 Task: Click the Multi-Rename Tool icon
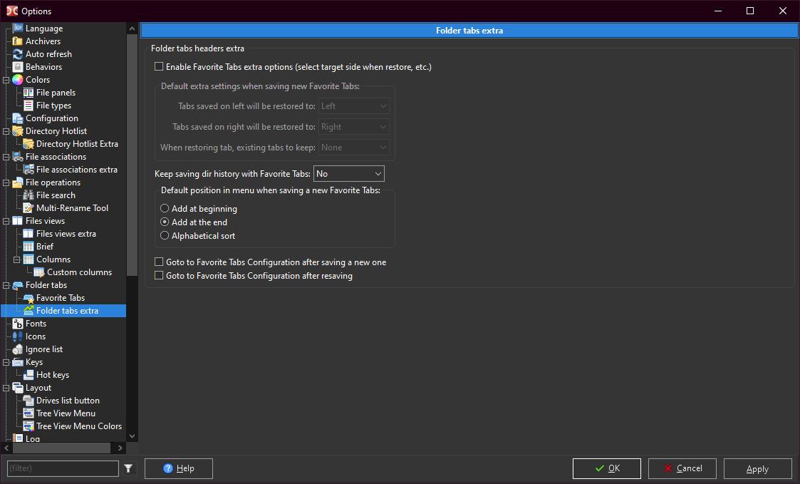[28, 208]
